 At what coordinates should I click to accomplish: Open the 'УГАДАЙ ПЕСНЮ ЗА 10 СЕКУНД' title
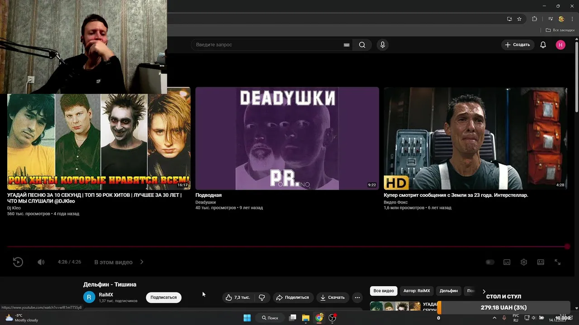click(94, 198)
